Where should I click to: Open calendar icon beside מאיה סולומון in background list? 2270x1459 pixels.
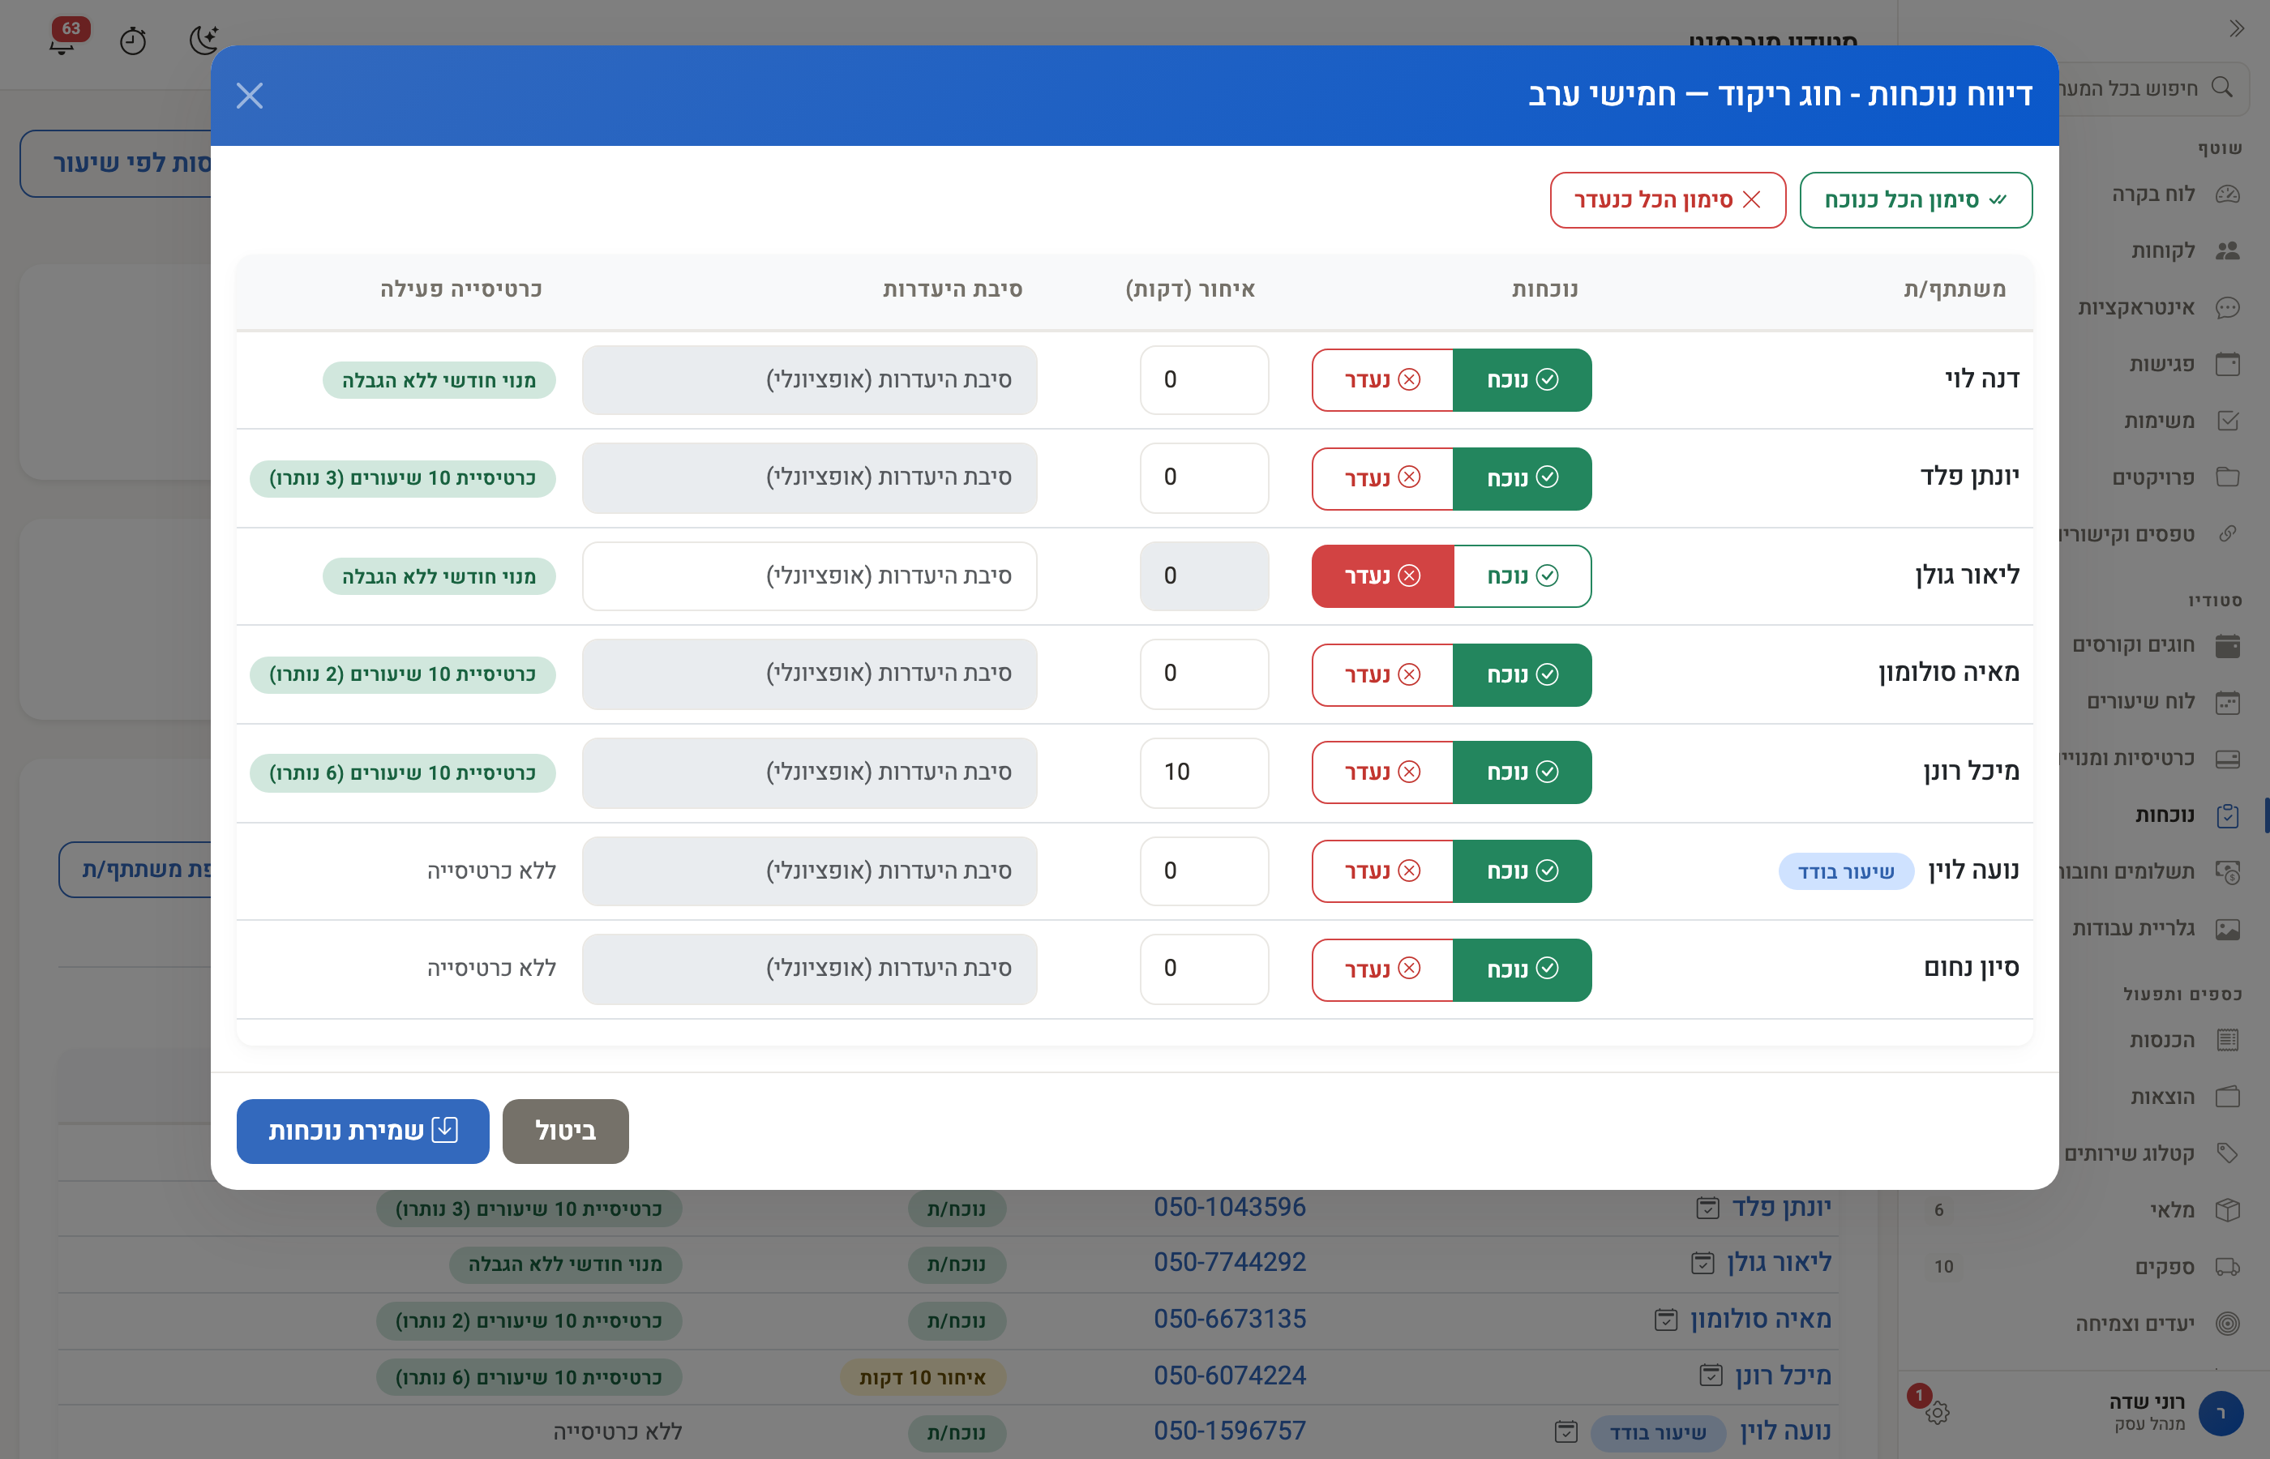(1665, 1320)
